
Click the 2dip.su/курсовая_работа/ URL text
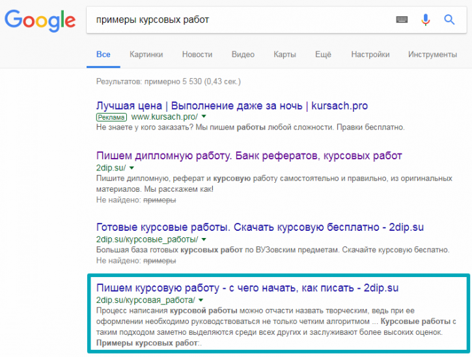[x=146, y=300]
